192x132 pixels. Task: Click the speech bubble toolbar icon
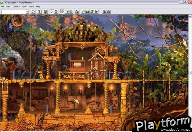tap(33, 11)
